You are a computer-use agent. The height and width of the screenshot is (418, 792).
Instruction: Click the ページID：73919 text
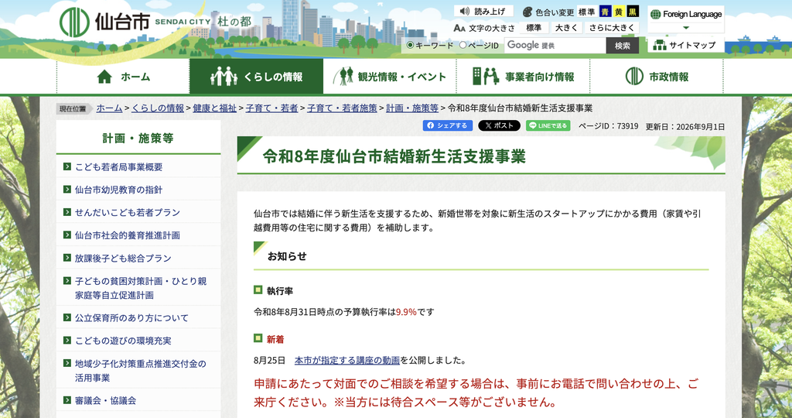tap(608, 126)
